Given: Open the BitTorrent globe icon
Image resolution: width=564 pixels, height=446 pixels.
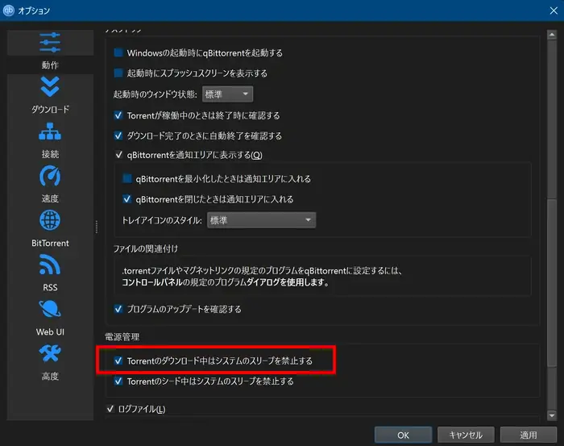Looking at the screenshot, I should point(50,220).
